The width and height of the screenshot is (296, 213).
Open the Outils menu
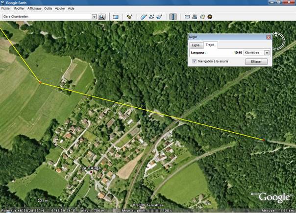pyautogui.click(x=48, y=8)
